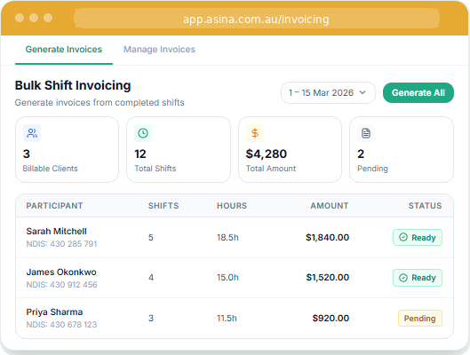Click the $920.00 amount
Viewport: 470px width, 355px height.
coord(331,318)
